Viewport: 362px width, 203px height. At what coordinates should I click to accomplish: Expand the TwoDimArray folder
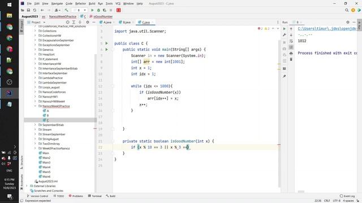pyautogui.click(x=35, y=144)
